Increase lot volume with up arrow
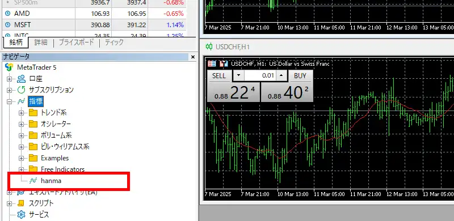The height and width of the screenshot is (221, 454). point(281,76)
